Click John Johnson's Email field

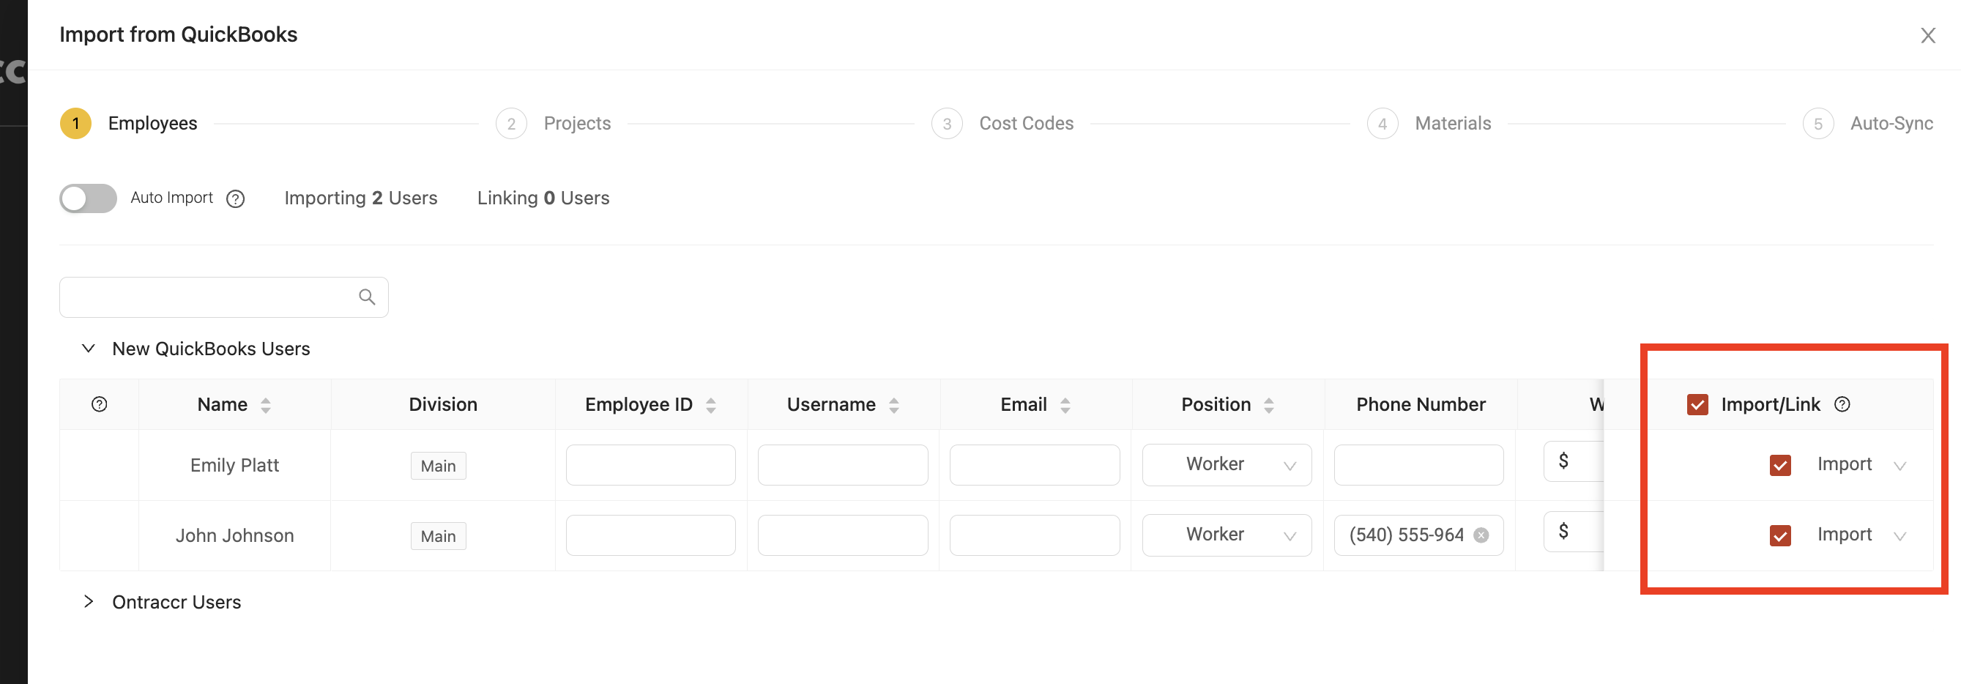pyautogui.click(x=1035, y=535)
